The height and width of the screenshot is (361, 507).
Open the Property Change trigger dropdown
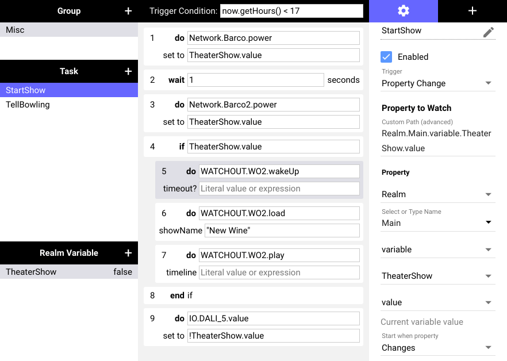[x=438, y=83]
